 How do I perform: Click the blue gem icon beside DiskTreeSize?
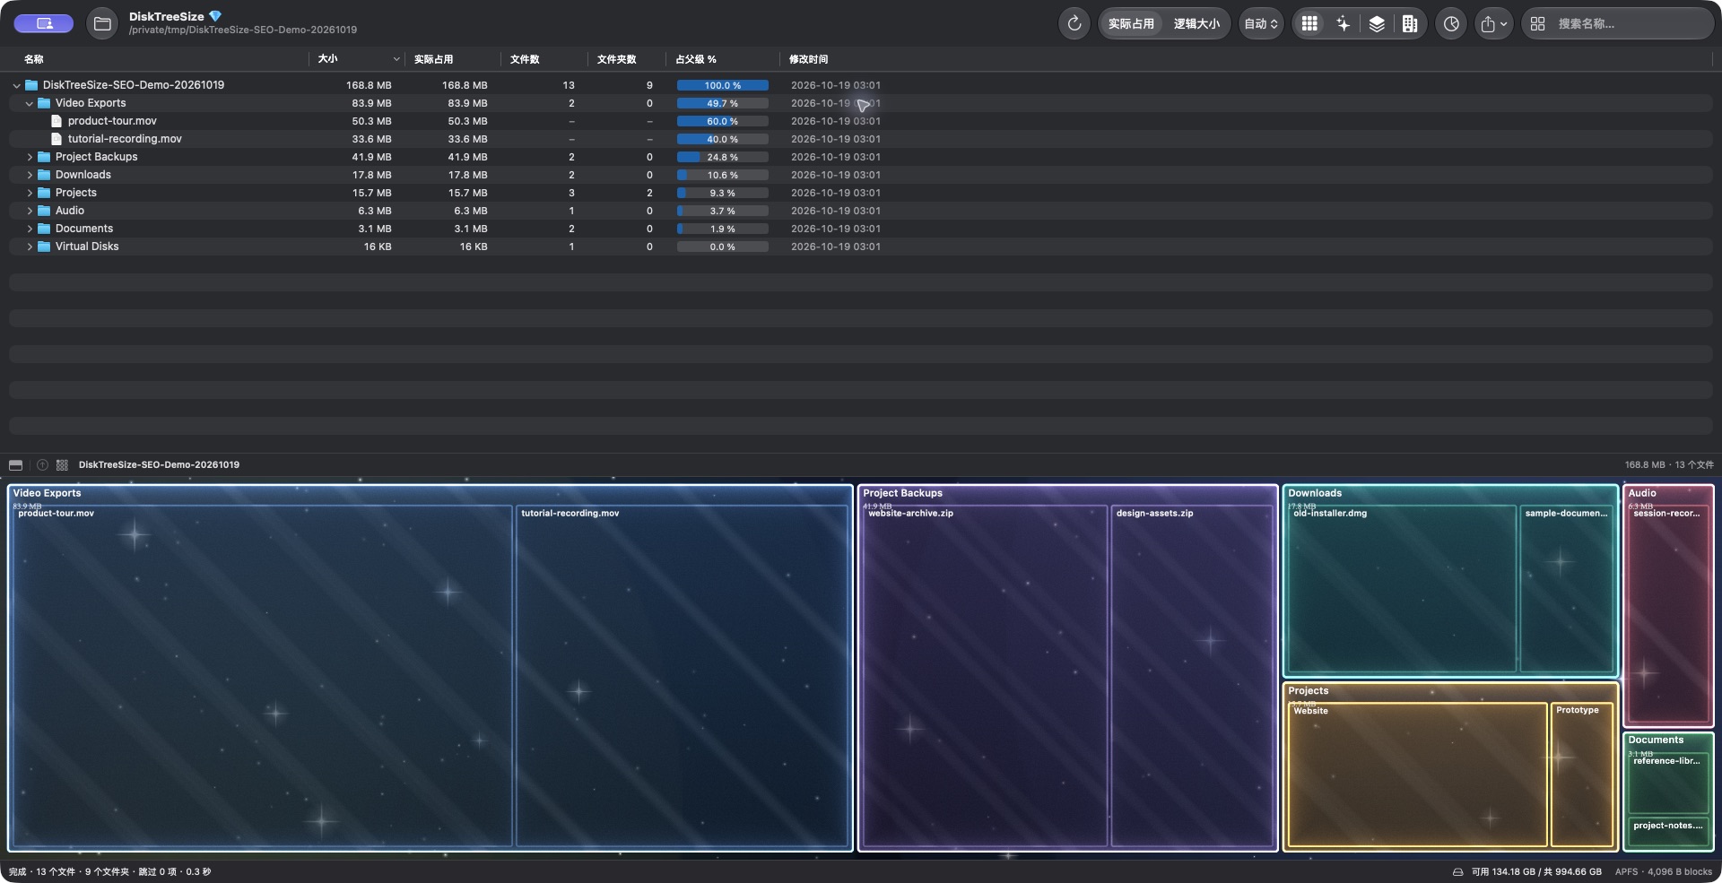pos(214,16)
